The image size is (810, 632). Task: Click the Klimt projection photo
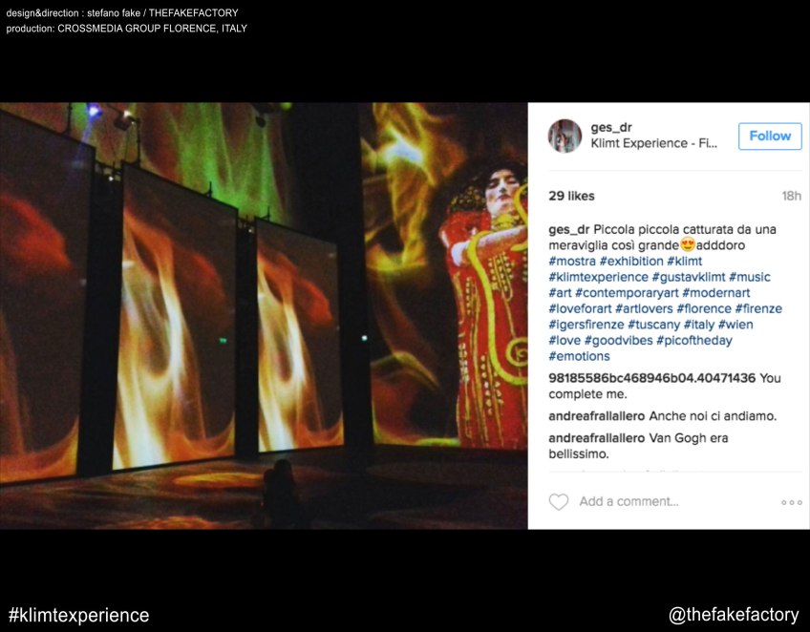[x=264, y=315]
